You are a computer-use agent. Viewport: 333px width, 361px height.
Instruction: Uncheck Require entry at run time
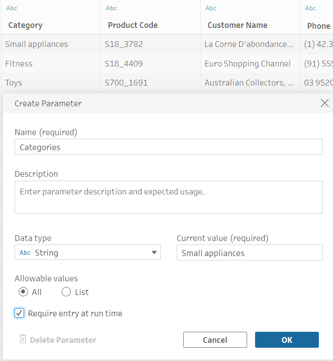19,313
